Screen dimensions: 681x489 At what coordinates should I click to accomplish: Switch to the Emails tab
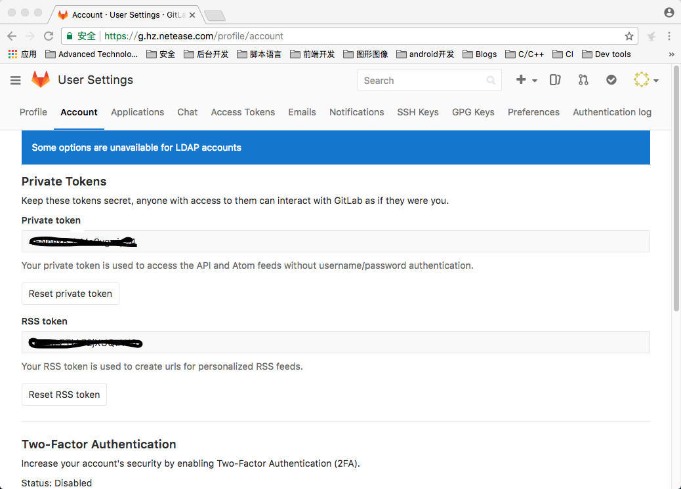(x=302, y=112)
